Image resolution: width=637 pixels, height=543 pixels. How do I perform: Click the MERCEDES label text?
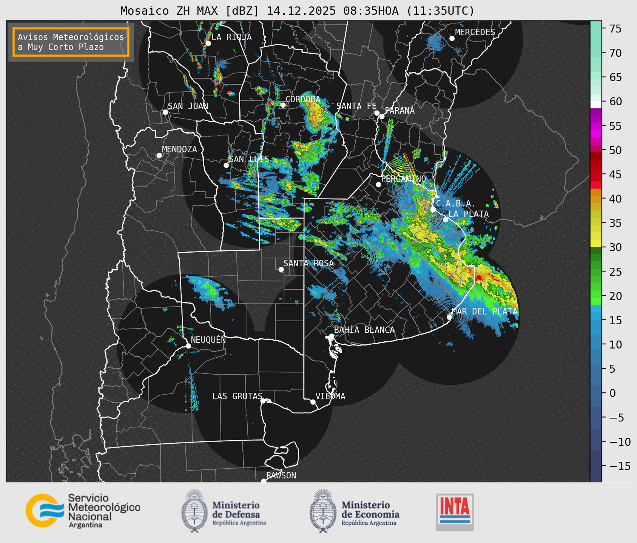tap(475, 32)
